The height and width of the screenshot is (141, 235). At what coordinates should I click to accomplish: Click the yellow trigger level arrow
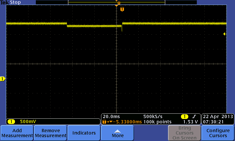(x=225, y=34)
